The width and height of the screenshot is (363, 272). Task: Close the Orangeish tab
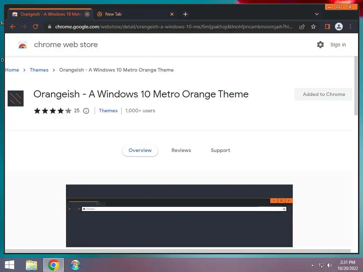[x=87, y=14]
